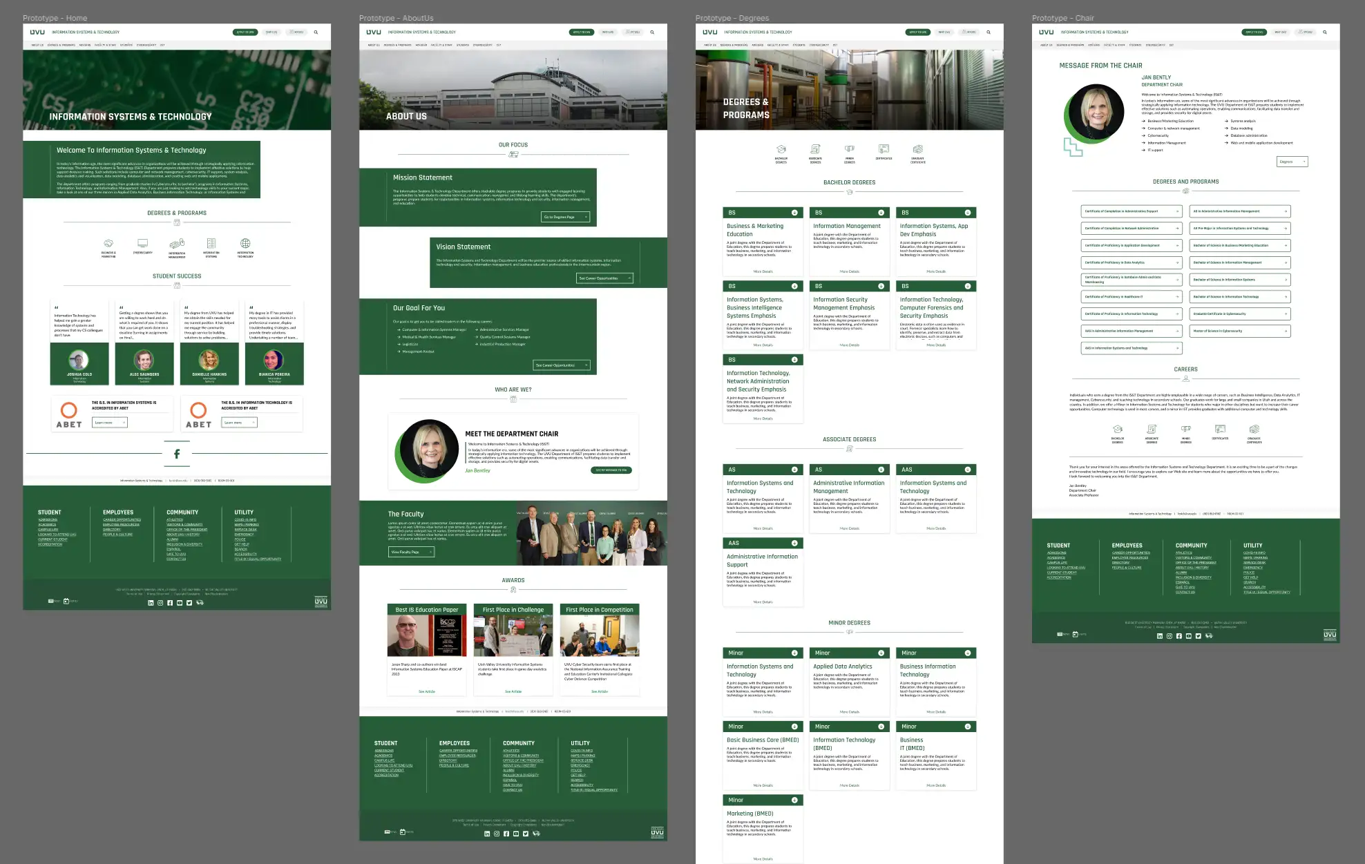Click Jan Bently's portrait in Chair frame
This screenshot has width=1365, height=864.
click(x=1096, y=112)
